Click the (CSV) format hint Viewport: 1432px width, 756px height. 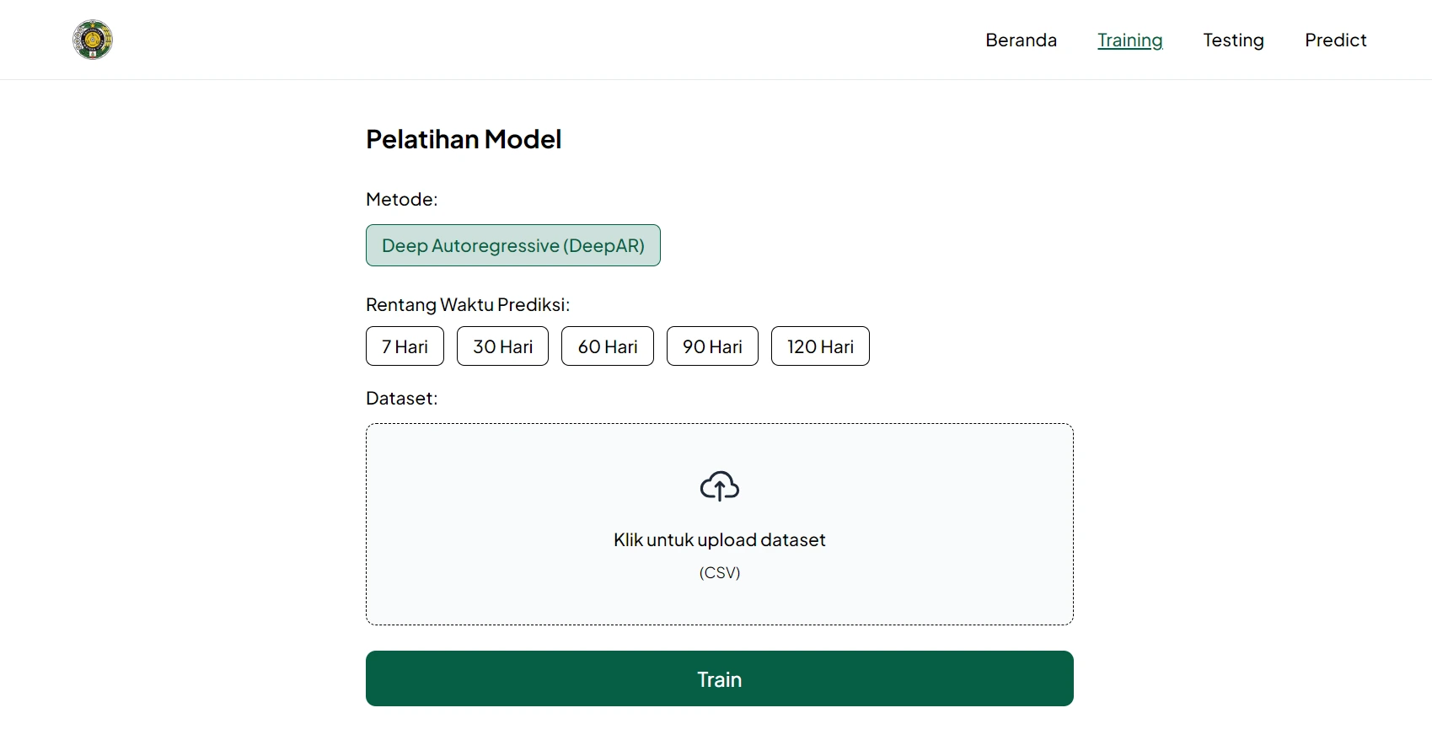click(719, 572)
